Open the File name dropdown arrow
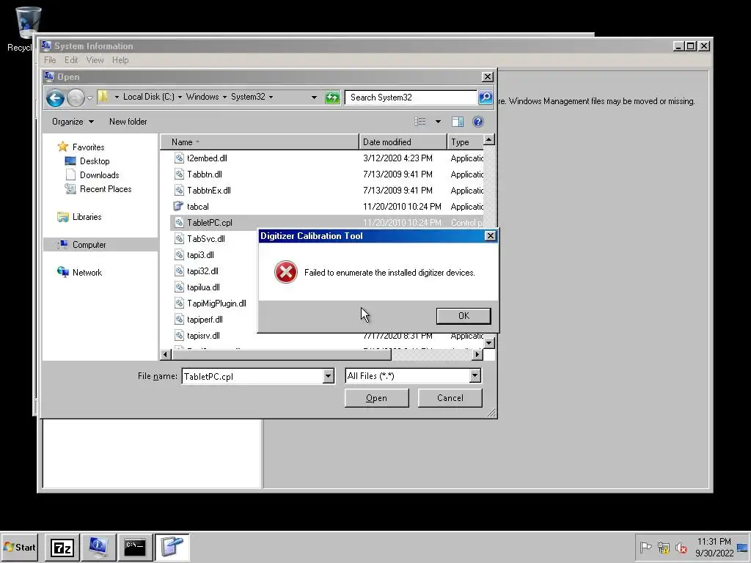Screen dimensions: 751x563 328,376
